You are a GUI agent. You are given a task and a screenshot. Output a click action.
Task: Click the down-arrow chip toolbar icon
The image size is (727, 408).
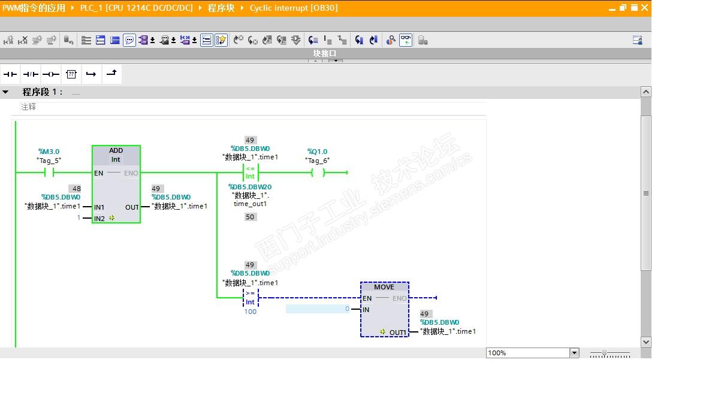pos(296,40)
